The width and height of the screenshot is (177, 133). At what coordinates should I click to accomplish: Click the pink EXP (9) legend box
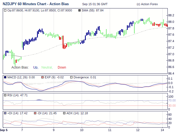pyautogui.click(x=42, y=78)
